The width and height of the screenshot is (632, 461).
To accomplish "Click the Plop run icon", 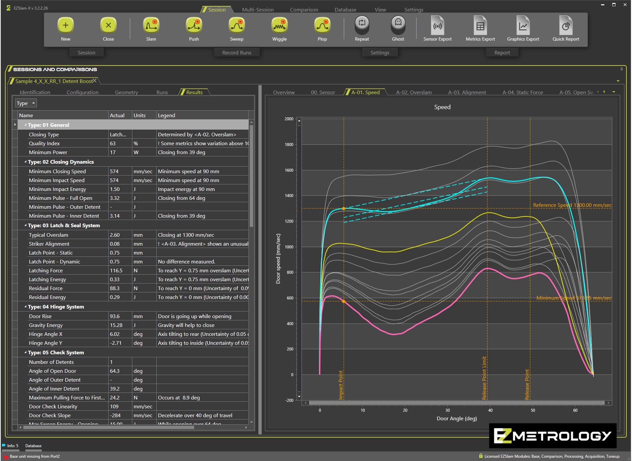I will [322, 26].
